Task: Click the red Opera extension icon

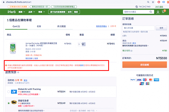Action: (x=159, y=2)
